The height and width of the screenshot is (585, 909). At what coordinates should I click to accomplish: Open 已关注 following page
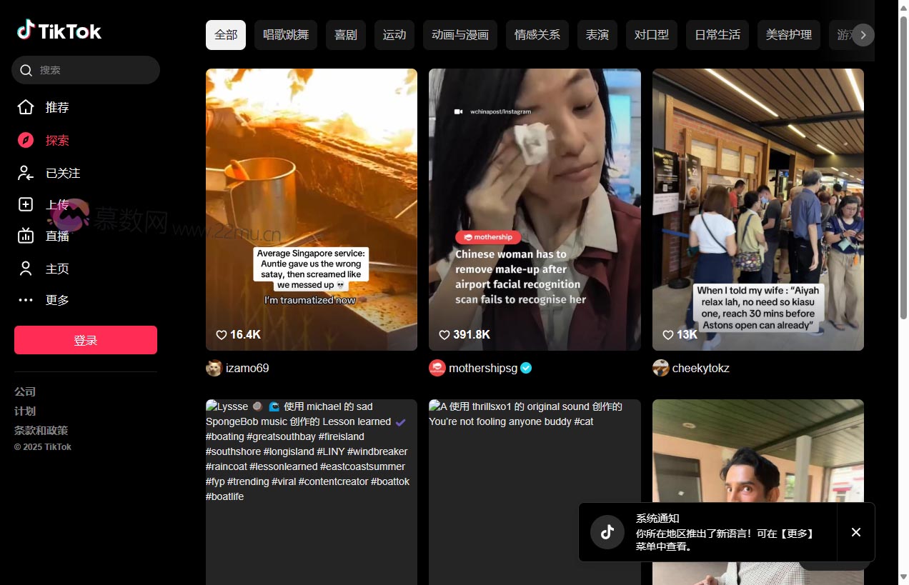coord(62,173)
